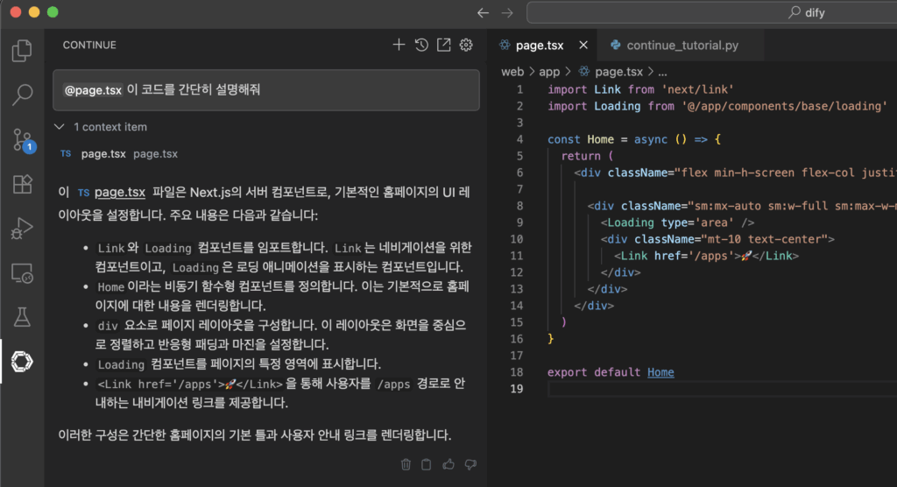This screenshot has width=897, height=487.
Task: Go forward with navigation arrow
Action: (507, 12)
